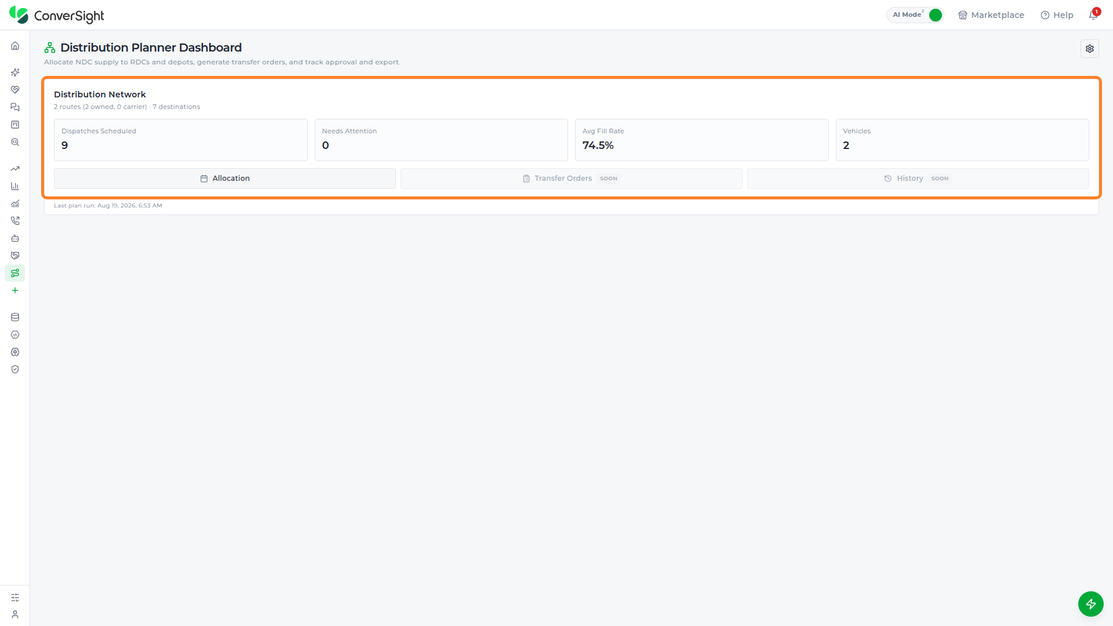1113x626 pixels.
Task: Switch to the Allocation tab
Action: tap(225, 179)
